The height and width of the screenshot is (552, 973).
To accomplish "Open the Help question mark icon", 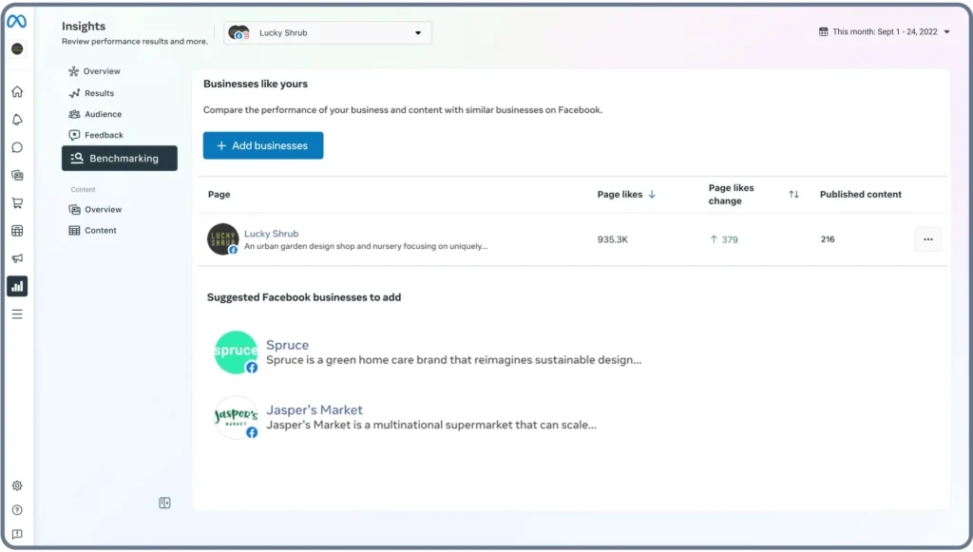I will click(17, 510).
